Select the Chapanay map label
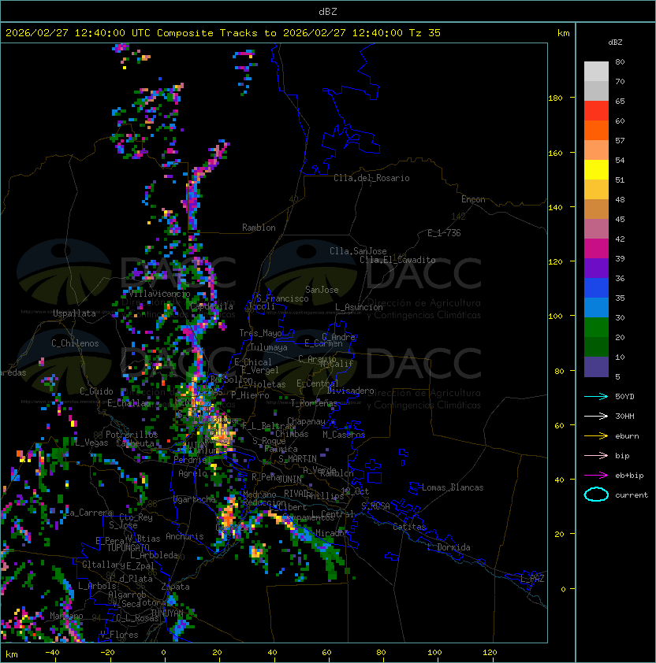Viewport: 656px width, 663px height. pyautogui.click(x=306, y=421)
